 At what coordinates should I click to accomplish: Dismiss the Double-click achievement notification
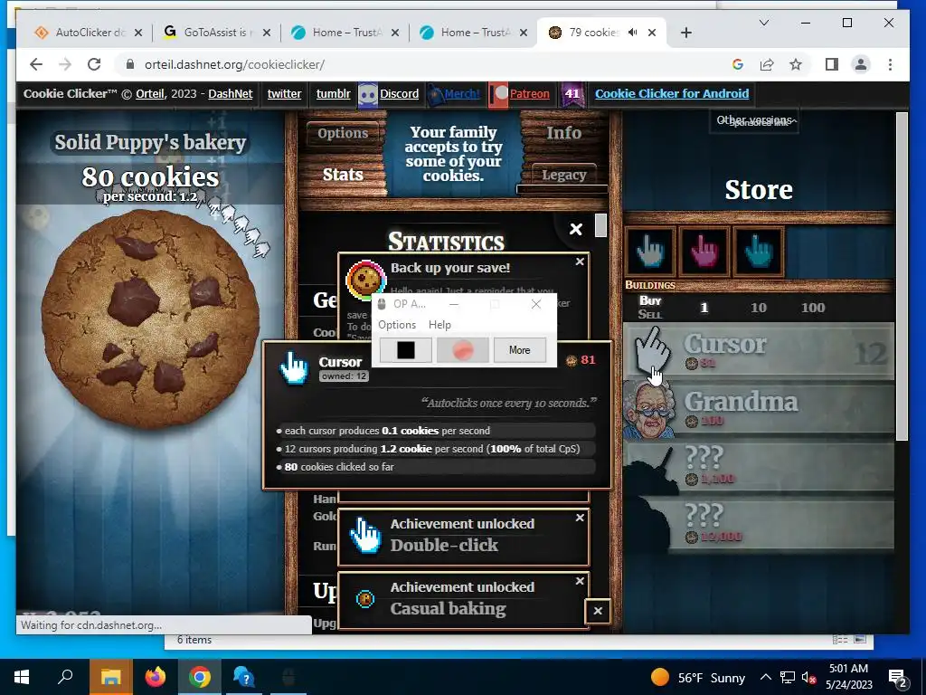(580, 518)
